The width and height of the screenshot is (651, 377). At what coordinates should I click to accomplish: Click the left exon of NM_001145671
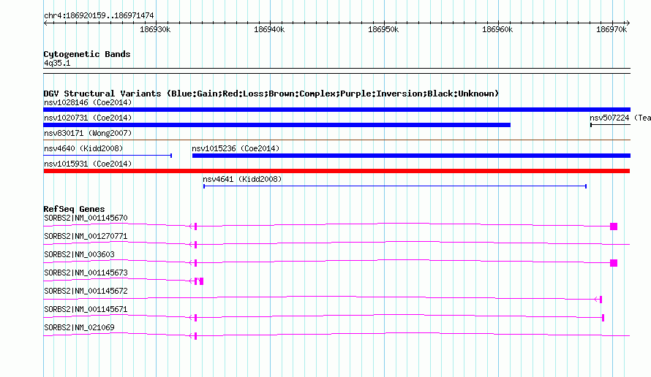pos(195,318)
